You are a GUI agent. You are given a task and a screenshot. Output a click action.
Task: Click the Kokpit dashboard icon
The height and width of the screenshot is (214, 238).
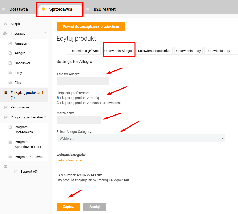[x=5, y=24]
